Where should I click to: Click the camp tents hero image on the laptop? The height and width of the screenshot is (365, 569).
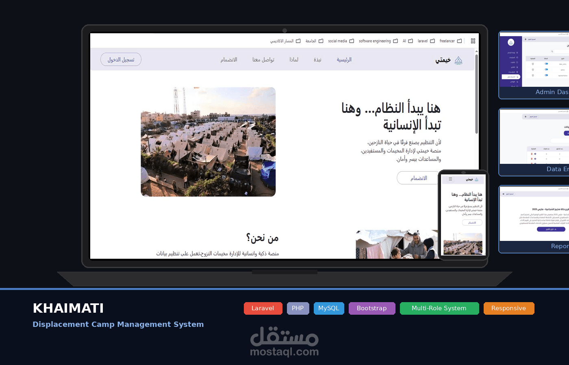click(208, 142)
